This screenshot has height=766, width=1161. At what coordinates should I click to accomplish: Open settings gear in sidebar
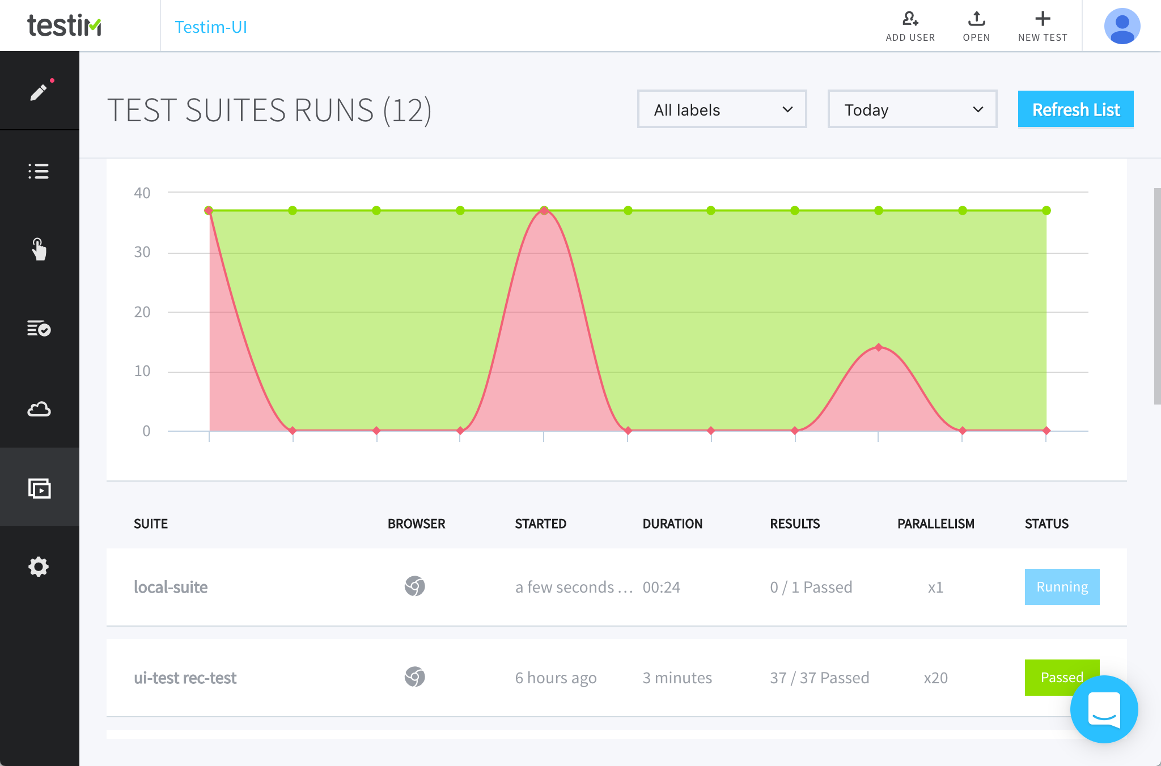pyautogui.click(x=39, y=567)
